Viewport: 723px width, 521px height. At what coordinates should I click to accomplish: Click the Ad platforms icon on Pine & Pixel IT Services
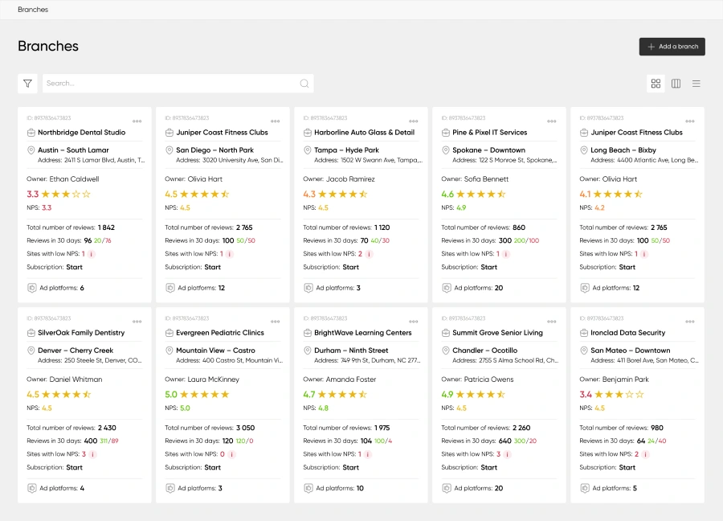pyautogui.click(x=447, y=288)
